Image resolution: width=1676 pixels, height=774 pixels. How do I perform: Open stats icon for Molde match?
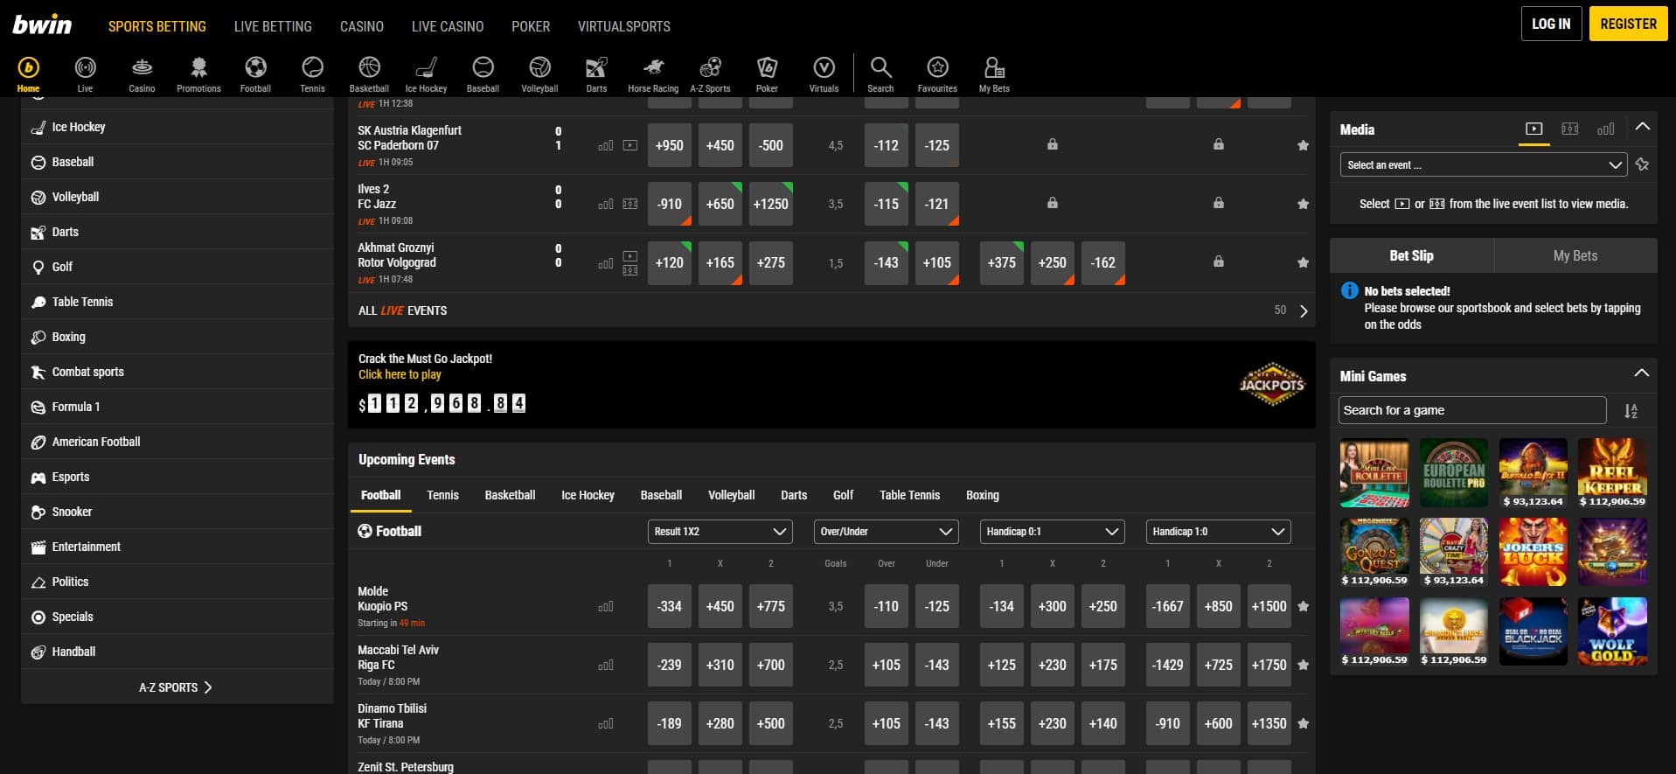(605, 606)
